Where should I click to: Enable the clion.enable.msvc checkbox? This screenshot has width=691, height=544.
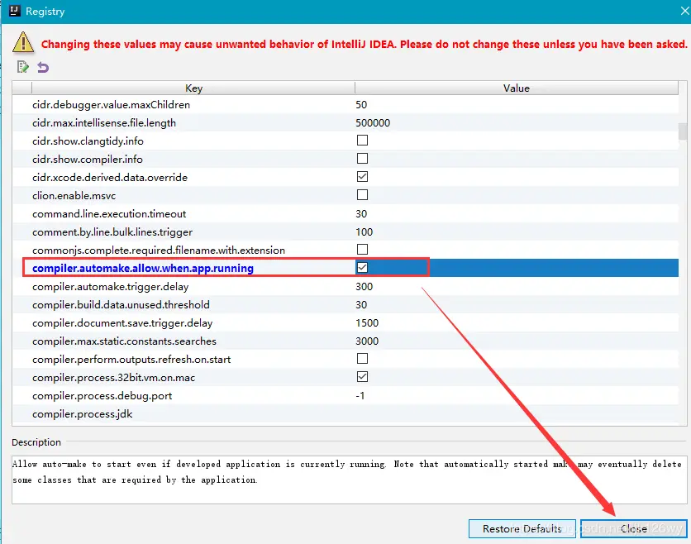click(x=362, y=195)
